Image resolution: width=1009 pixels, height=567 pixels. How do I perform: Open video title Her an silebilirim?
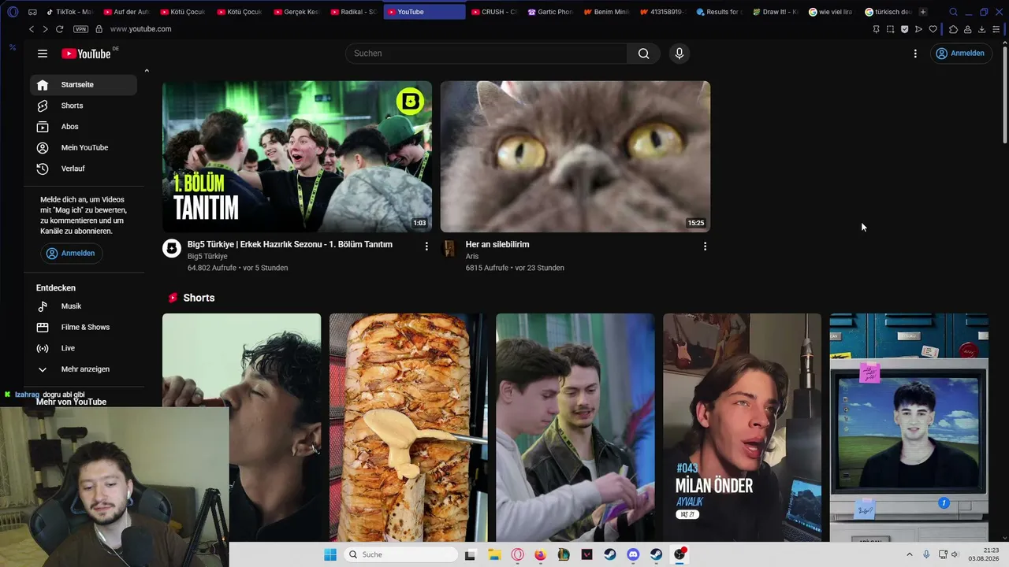(x=497, y=244)
